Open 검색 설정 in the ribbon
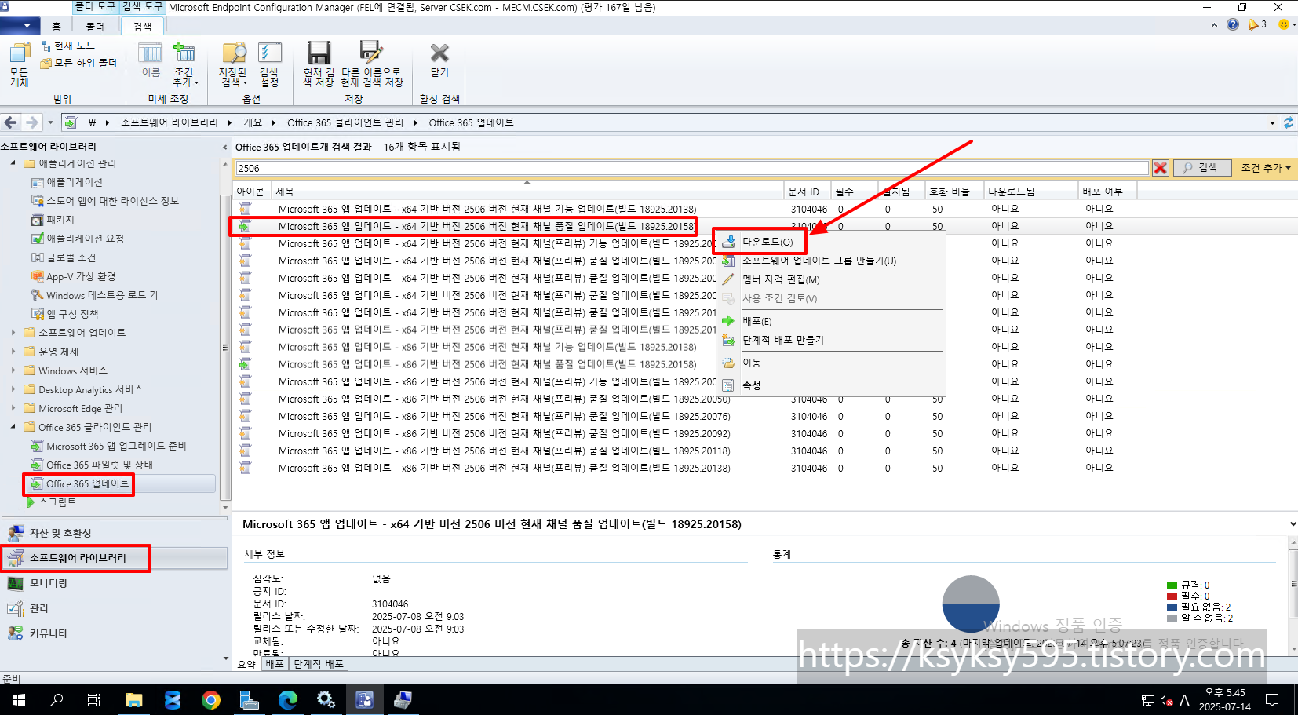Image resolution: width=1298 pixels, height=715 pixels. coord(269,64)
